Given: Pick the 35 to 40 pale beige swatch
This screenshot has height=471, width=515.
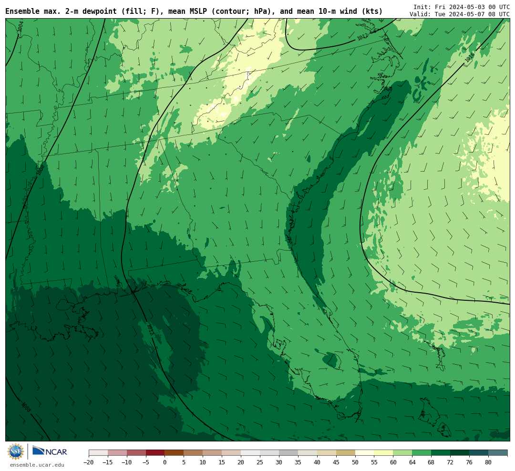Looking at the screenshot, I should click(308, 453).
